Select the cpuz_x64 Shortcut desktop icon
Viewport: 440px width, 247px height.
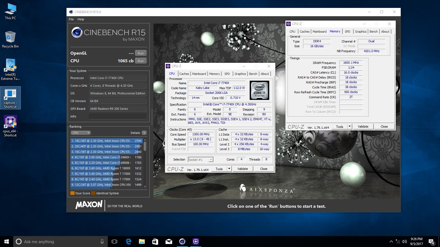10,126
